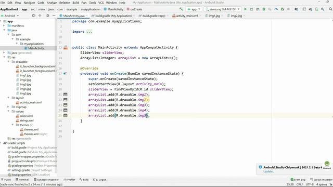Open Project panel settings gear
Viewport: 333px width, 187px height.
(x=48, y=16)
